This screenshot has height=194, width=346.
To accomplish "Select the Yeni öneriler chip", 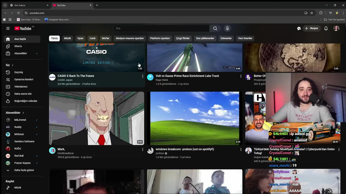I will point(245,38).
